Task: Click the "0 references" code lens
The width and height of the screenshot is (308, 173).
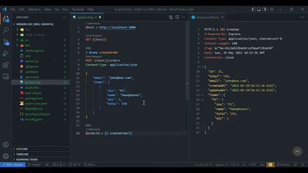Action: [93, 129]
